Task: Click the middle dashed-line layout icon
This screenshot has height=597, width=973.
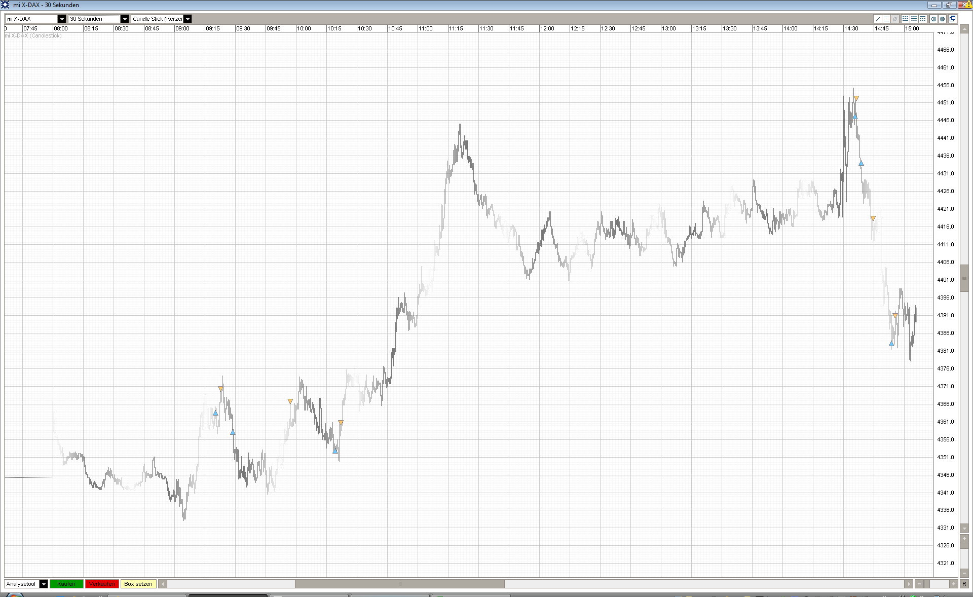Action: pyautogui.click(x=914, y=19)
